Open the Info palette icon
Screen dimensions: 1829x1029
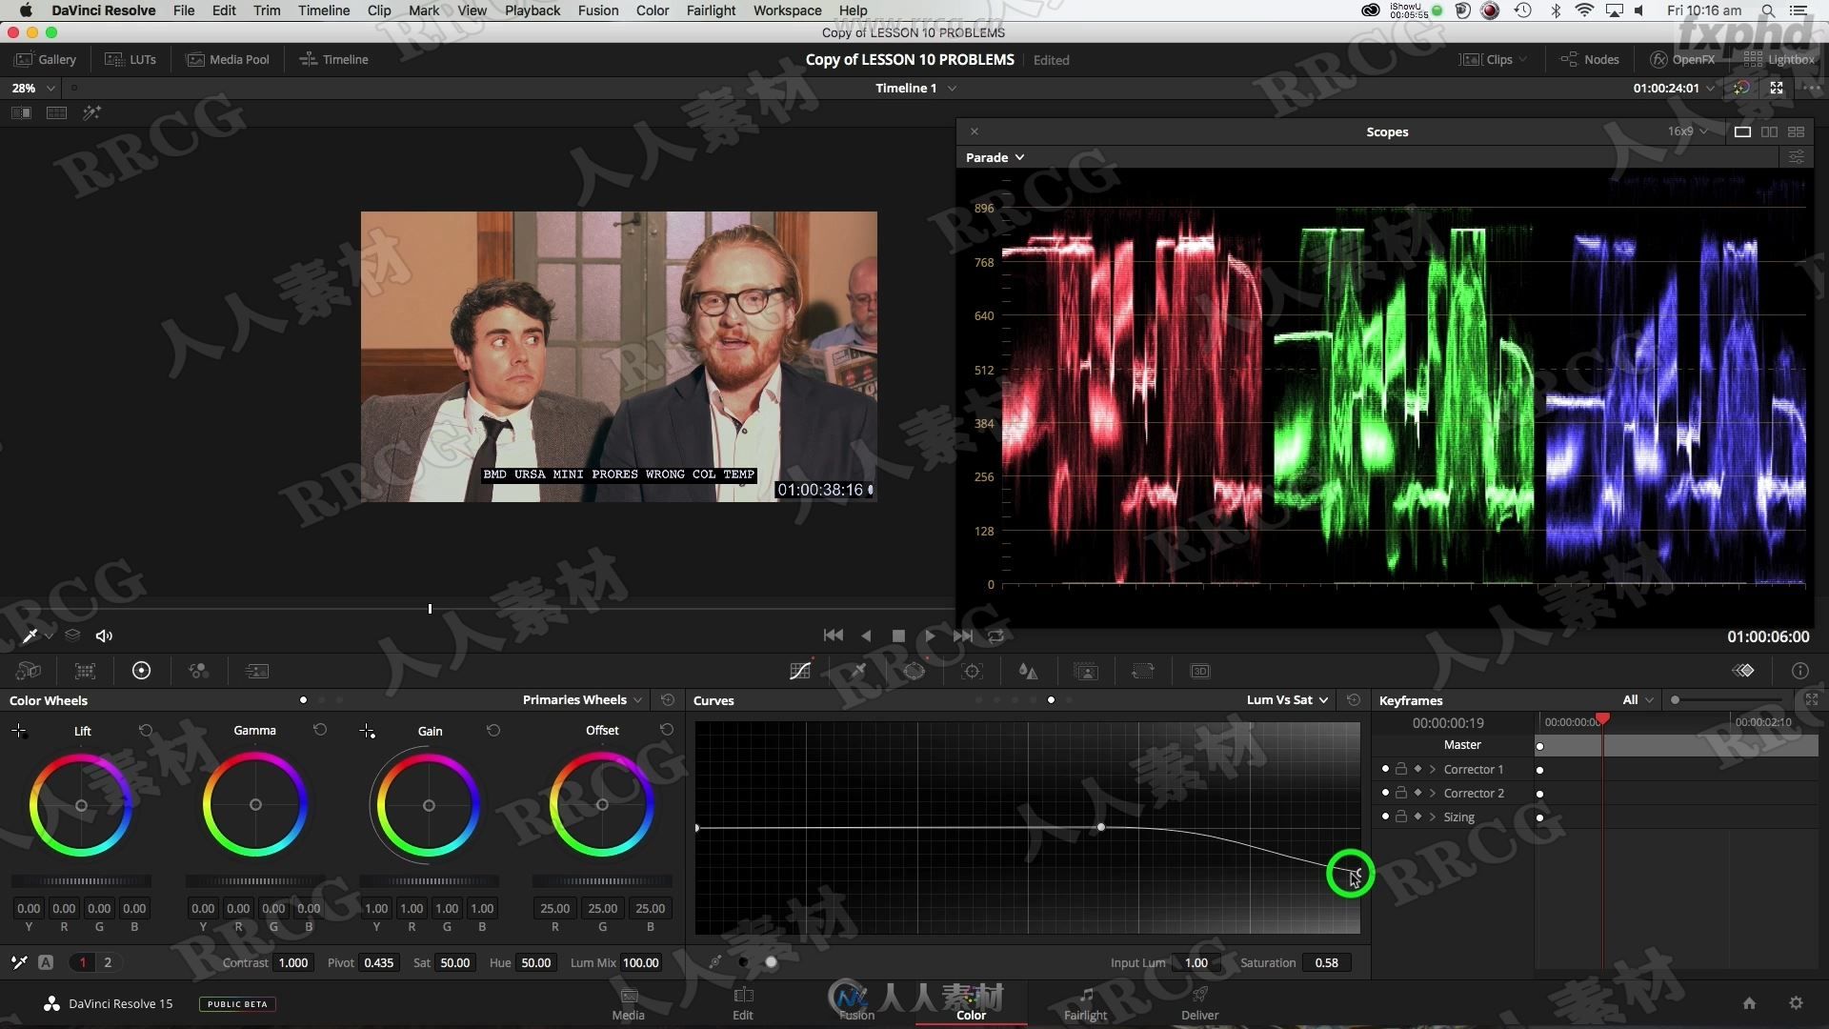(1799, 671)
